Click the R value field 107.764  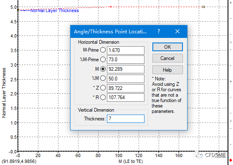126,97
